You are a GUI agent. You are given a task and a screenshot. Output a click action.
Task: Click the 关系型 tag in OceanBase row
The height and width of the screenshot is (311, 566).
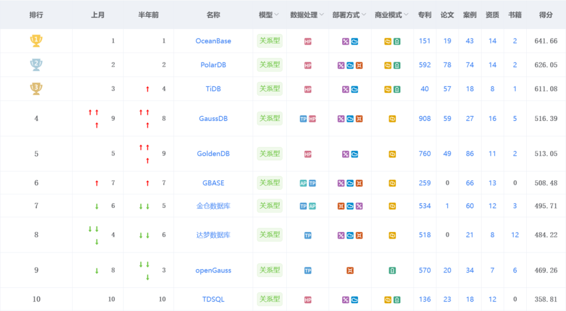click(x=270, y=41)
